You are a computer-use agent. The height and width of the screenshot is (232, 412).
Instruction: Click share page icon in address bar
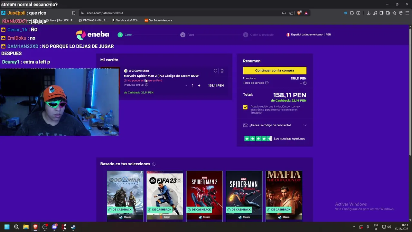(x=291, y=13)
